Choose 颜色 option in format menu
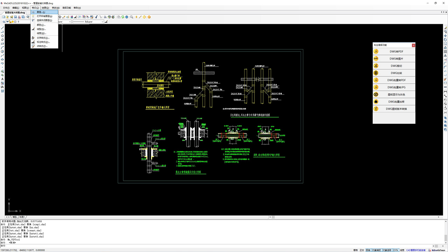 click(41, 25)
